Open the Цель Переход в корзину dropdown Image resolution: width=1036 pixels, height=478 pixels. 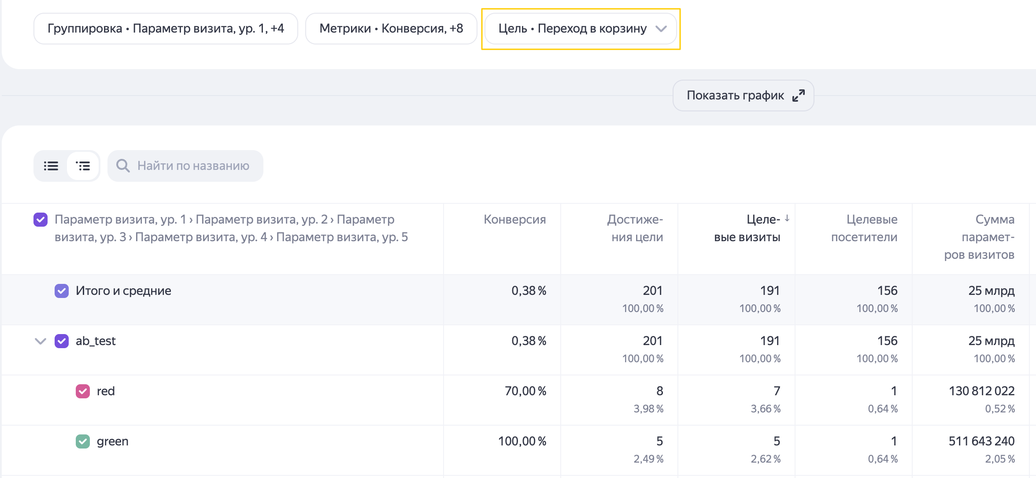click(x=581, y=29)
